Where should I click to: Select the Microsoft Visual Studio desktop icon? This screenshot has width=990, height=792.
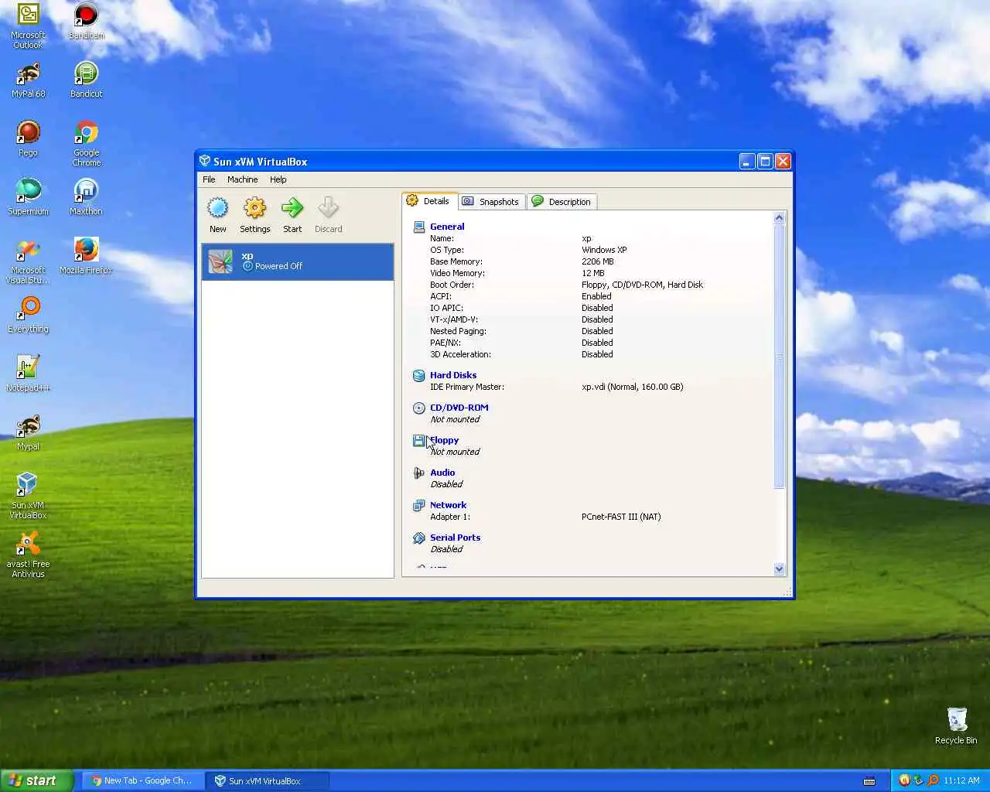(x=29, y=261)
